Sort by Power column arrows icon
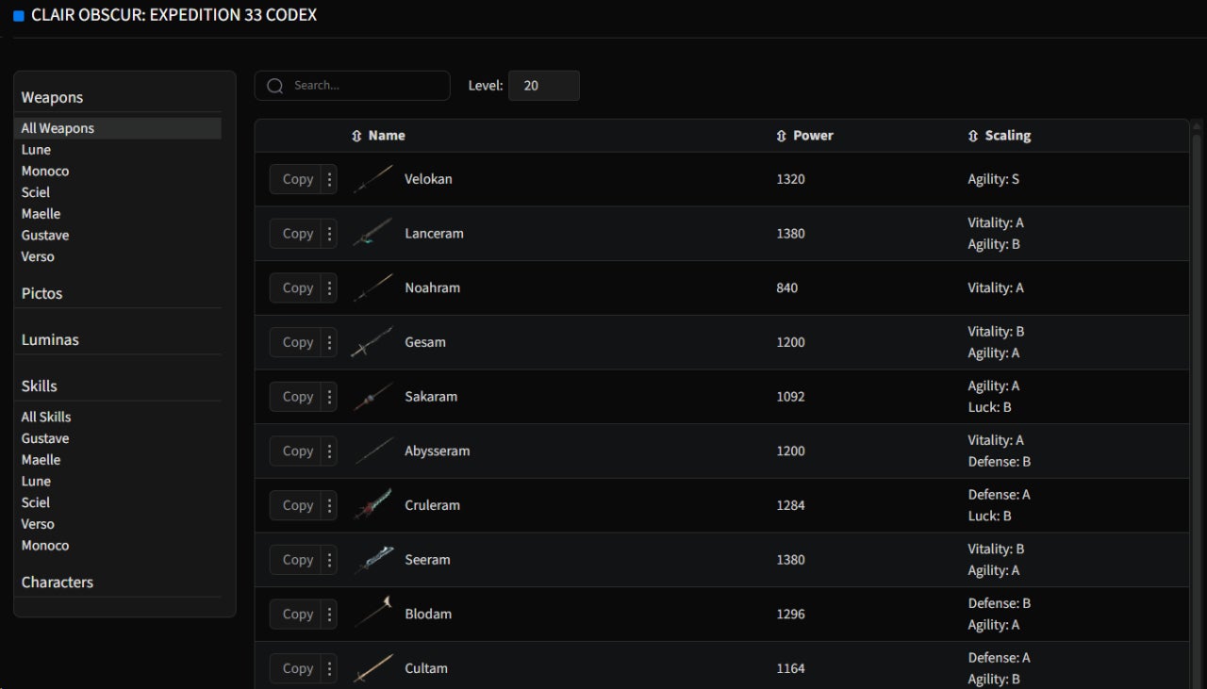 pyautogui.click(x=781, y=136)
